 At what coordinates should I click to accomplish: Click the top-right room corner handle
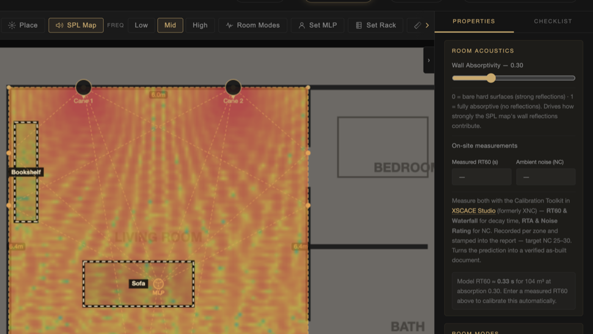point(308,87)
